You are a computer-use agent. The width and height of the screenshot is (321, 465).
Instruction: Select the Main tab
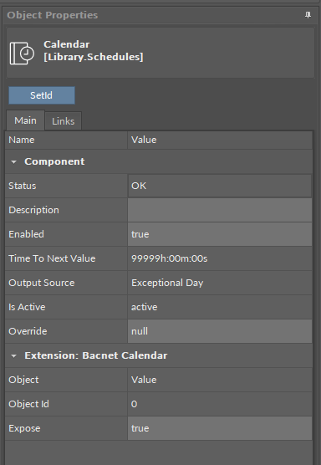tap(25, 120)
